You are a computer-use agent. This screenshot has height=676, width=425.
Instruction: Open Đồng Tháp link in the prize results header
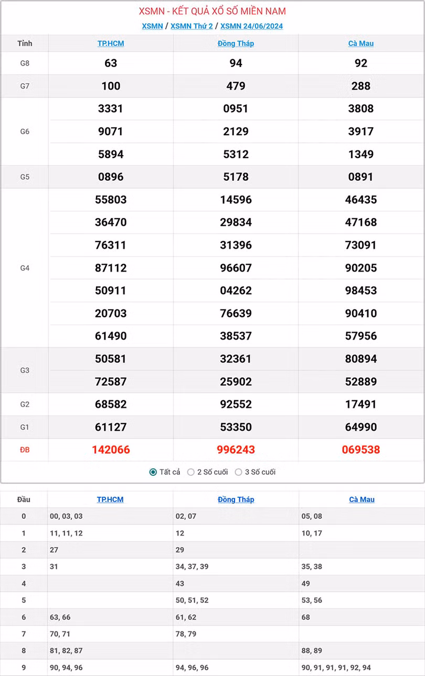coord(236,43)
